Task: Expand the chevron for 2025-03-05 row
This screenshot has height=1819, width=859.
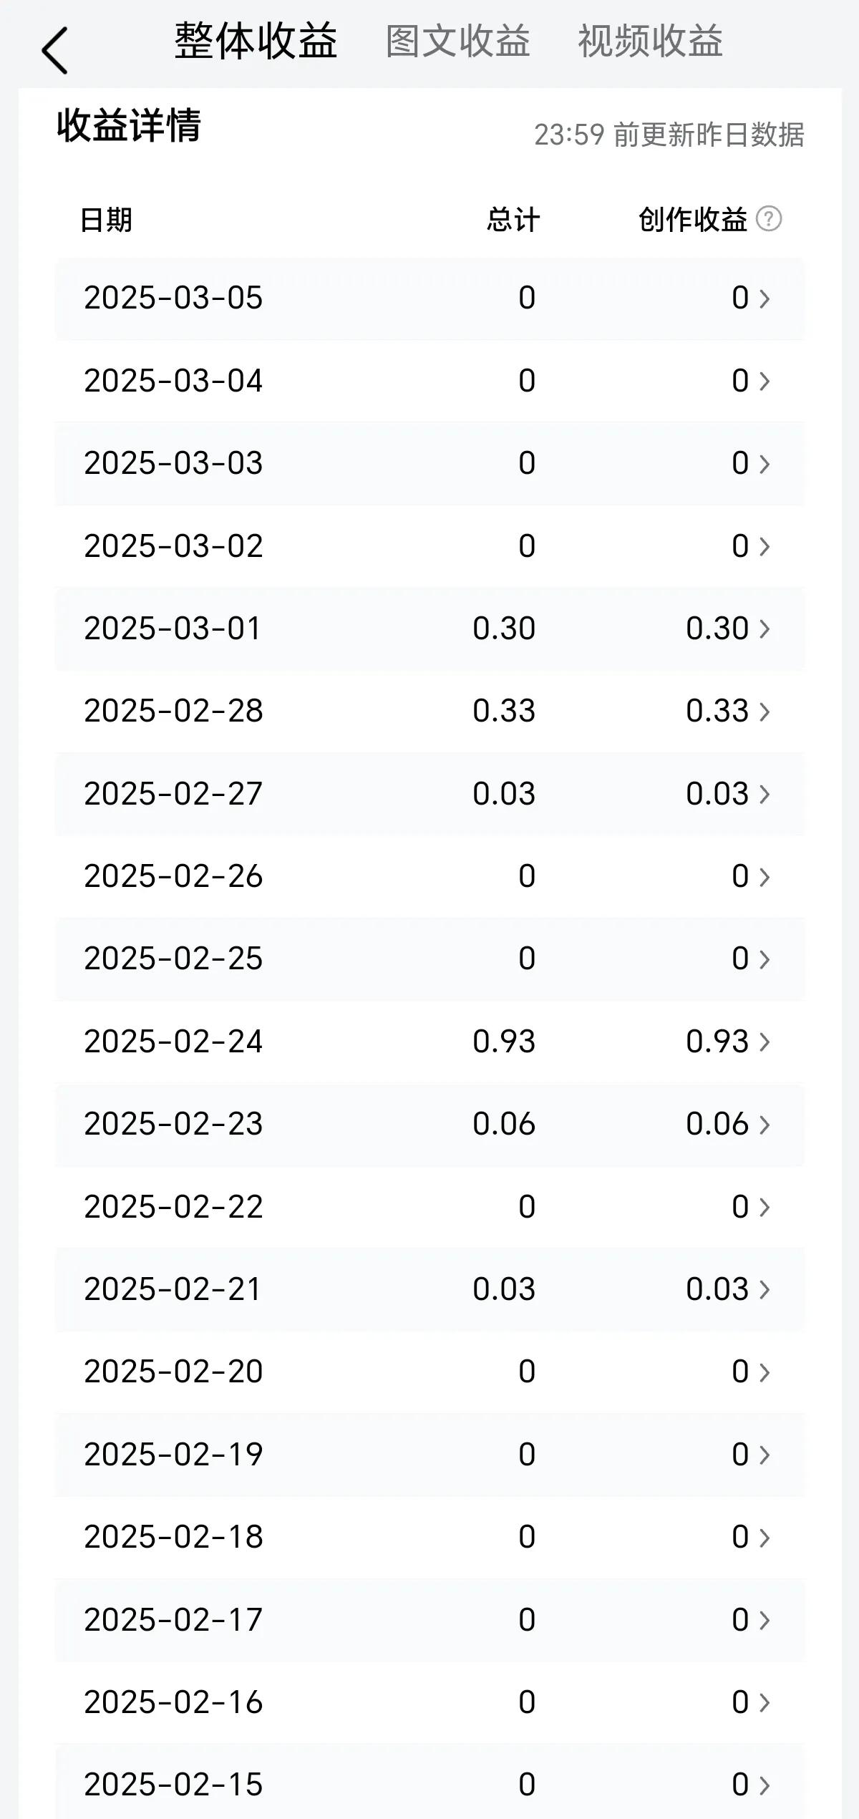Action: click(765, 299)
